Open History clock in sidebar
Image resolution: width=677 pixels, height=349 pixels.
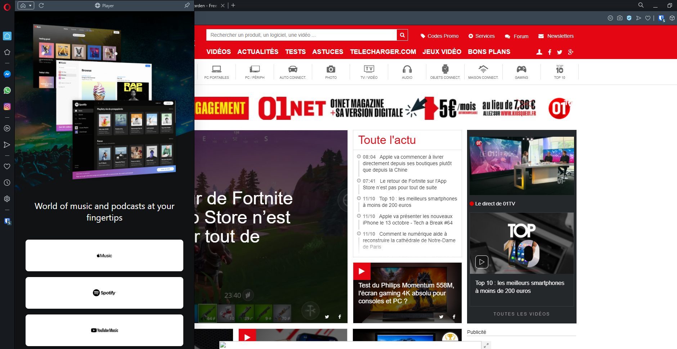(x=7, y=182)
